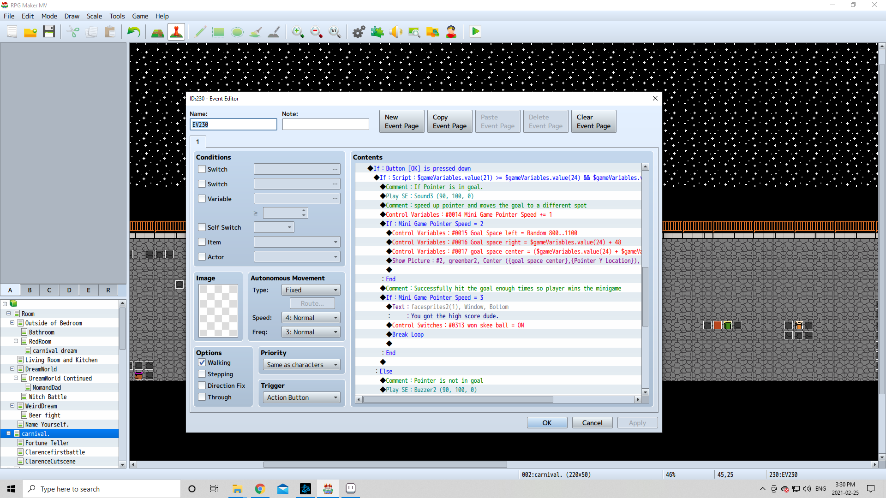This screenshot has height=498, width=886.
Task: Click the New Event Page button
Action: tap(402, 121)
